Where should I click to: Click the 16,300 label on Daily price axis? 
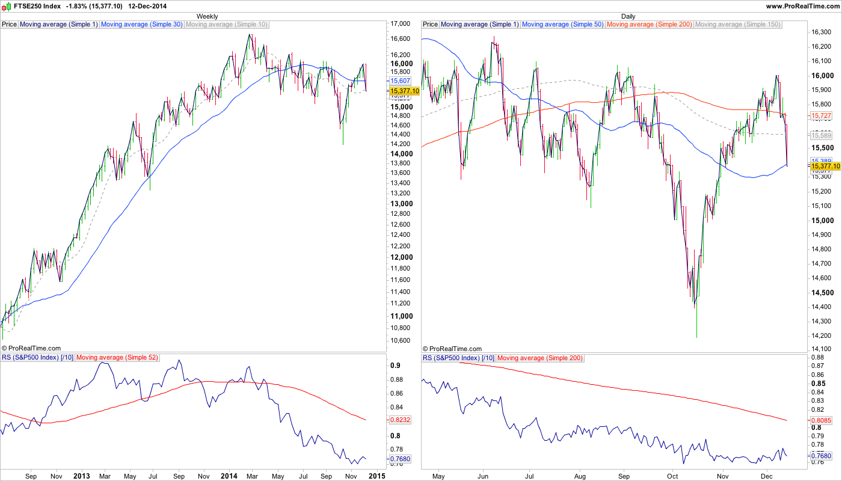pos(822,32)
